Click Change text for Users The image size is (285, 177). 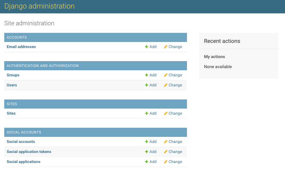(175, 85)
